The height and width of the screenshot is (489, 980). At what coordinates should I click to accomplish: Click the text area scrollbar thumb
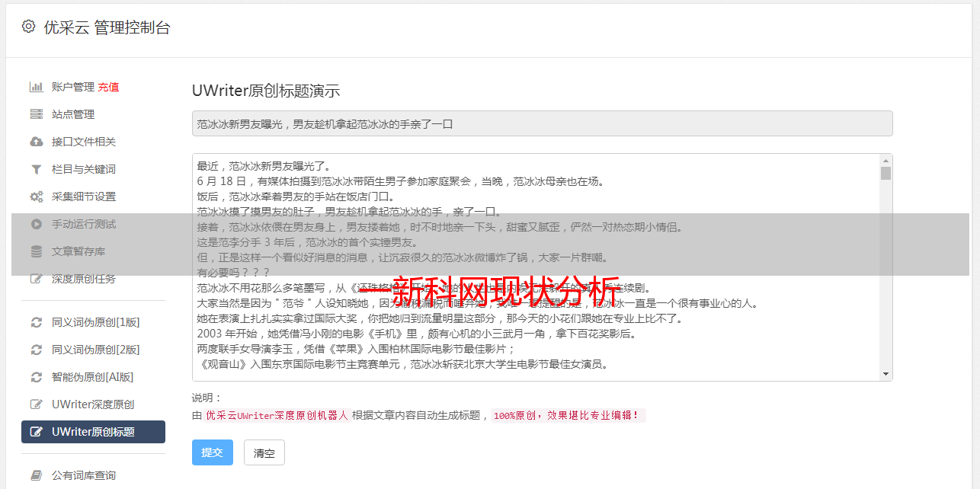pyautogui.click(x=886, y=173)
